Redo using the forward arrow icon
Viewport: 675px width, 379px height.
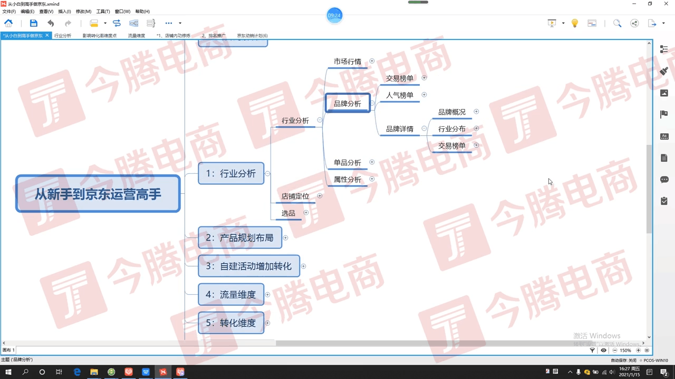[68, 23]
